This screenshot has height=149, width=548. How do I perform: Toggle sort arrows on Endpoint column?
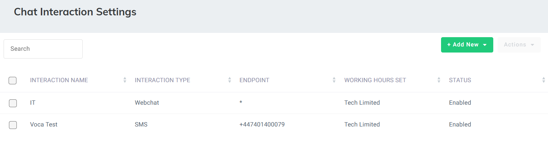click(x=334, y=80)
